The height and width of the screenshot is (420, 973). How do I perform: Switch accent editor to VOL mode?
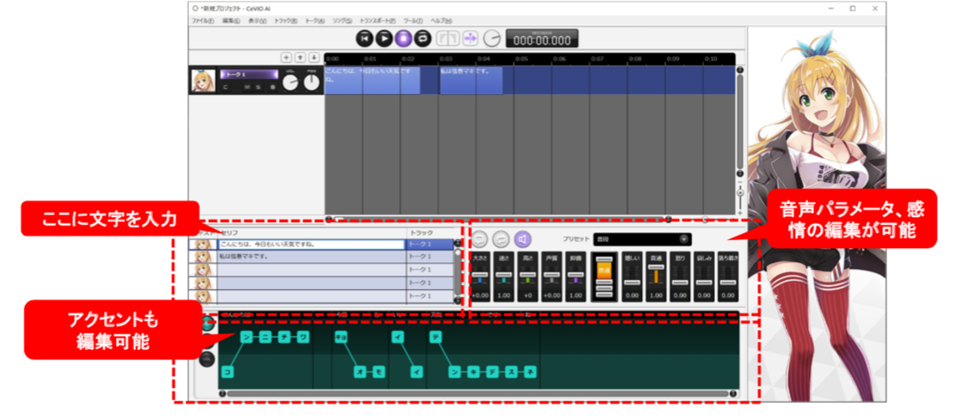[x=208, y=358]
